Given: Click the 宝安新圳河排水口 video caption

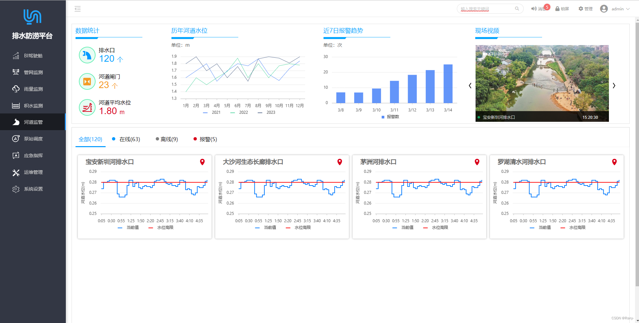Looking at the screenshot, I should click(499, 117).
